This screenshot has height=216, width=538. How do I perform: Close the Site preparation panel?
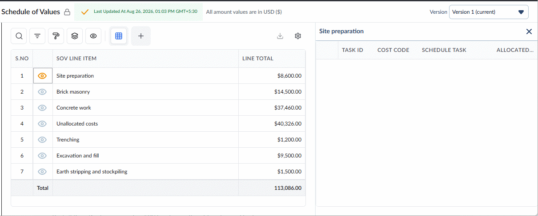point(529,31)
